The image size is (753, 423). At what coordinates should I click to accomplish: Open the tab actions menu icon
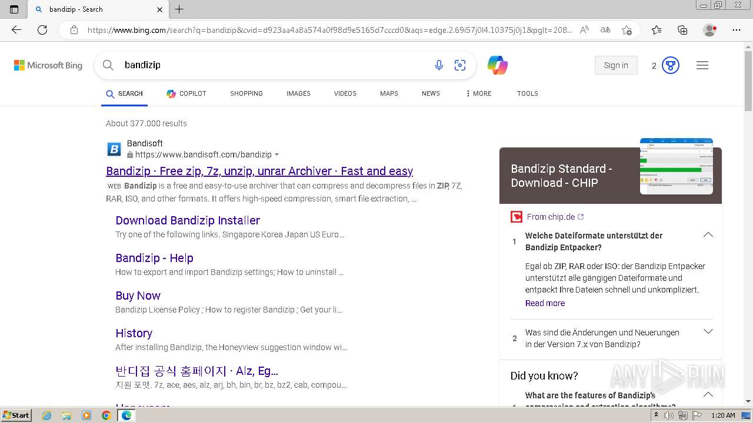[x=14, y=9]
